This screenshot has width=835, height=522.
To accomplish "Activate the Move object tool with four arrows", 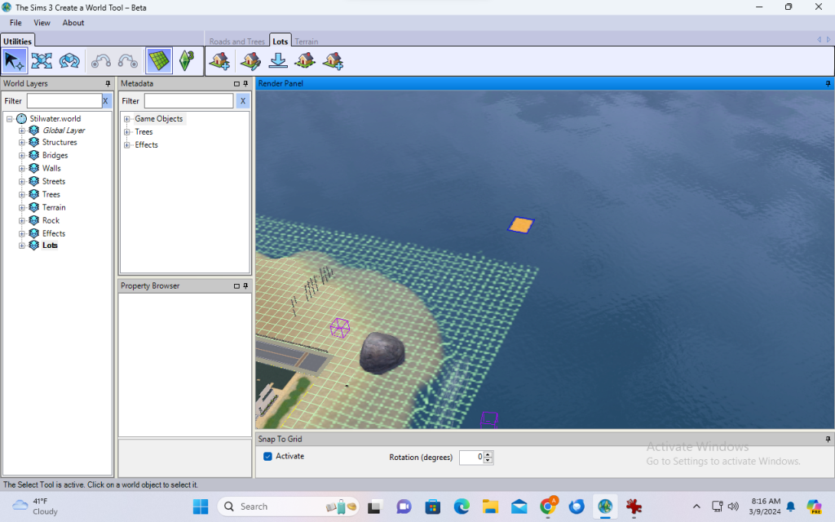I will 42,60.
